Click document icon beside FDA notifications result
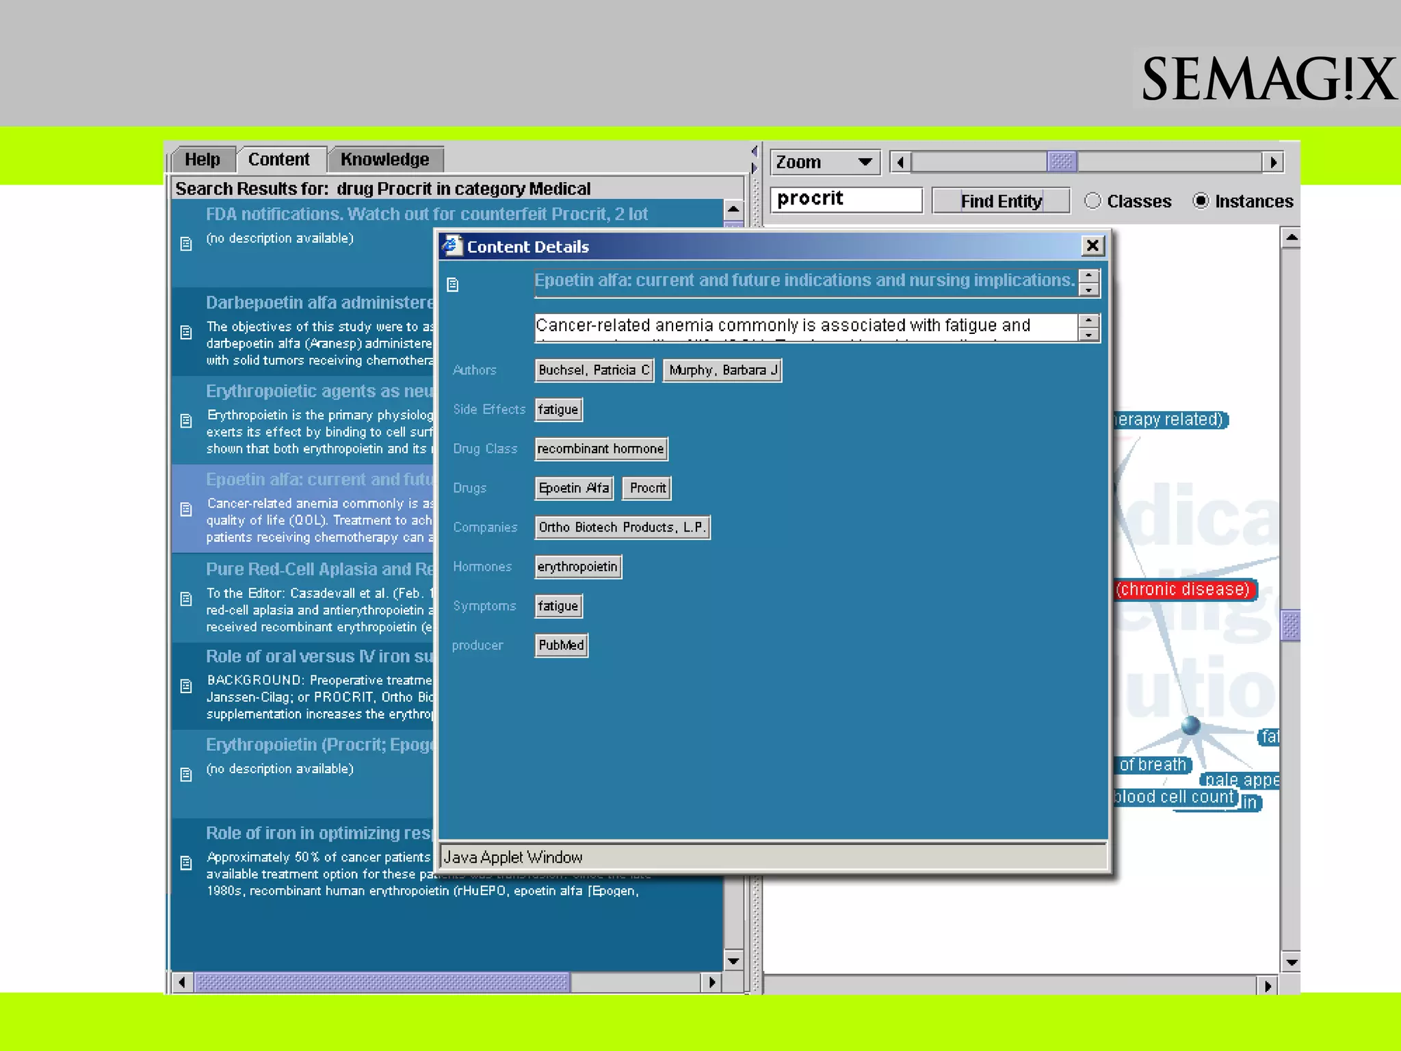The width and height of the screenshot is (1401, 1051). (185, 244)
